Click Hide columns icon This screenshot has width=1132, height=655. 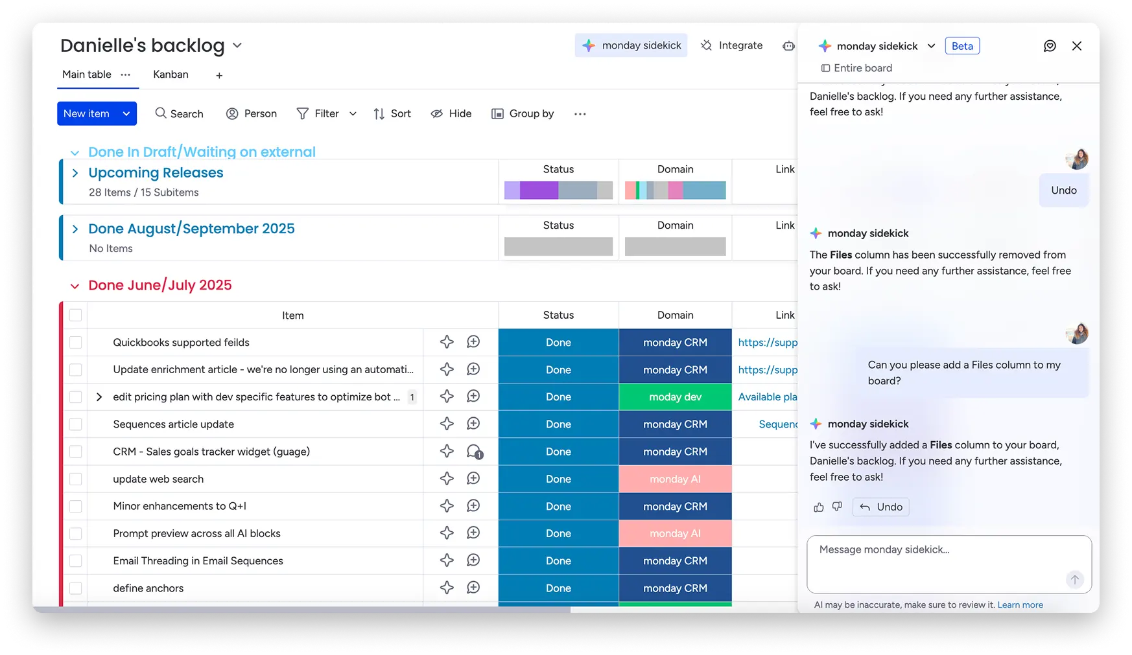[437, 113]
